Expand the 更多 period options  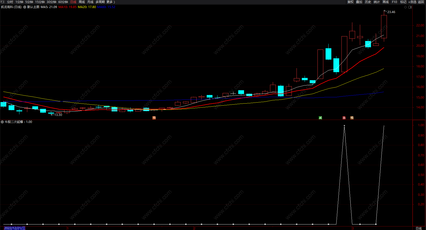(x=111, y=2)
